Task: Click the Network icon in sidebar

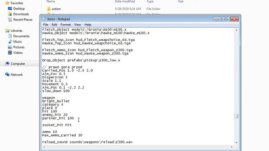Action: coord(7,75)
